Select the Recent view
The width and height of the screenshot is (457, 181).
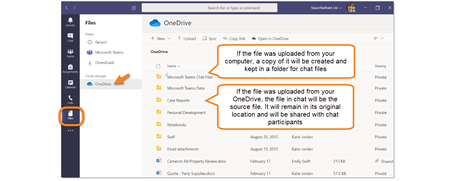point(97,42)
